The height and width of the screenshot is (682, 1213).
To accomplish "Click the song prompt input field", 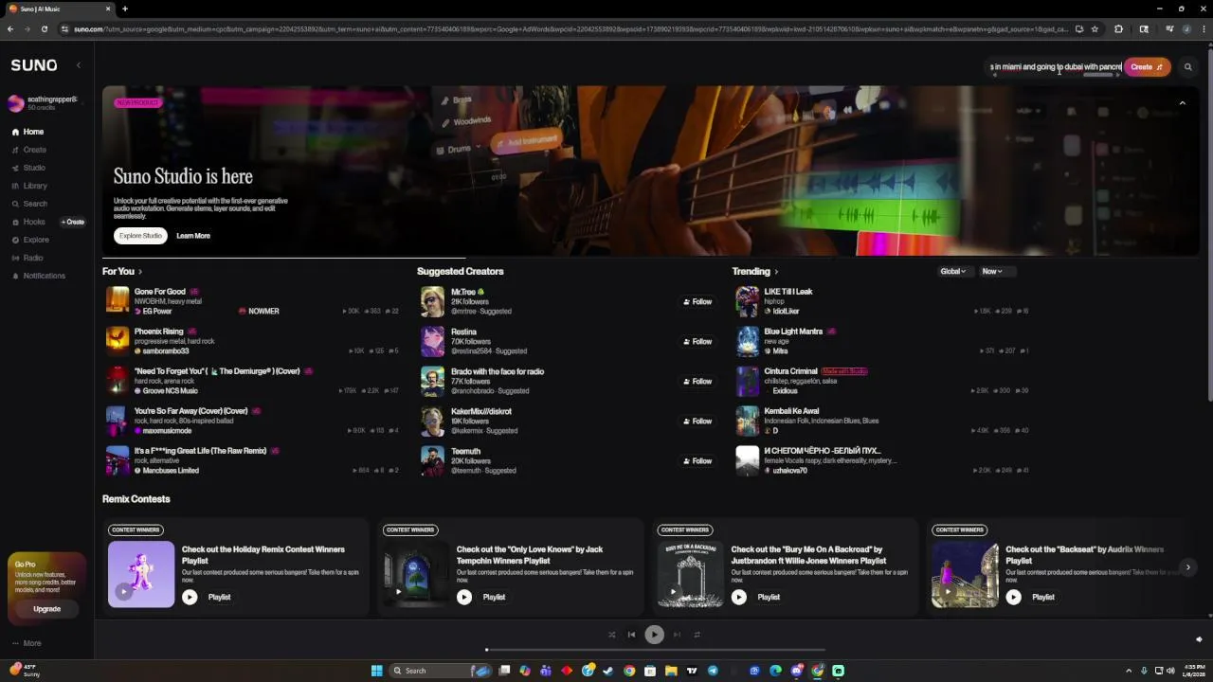I will coord(1055,67).
